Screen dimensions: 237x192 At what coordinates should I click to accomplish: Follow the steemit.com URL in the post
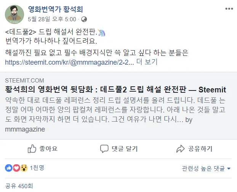[70, 62]
